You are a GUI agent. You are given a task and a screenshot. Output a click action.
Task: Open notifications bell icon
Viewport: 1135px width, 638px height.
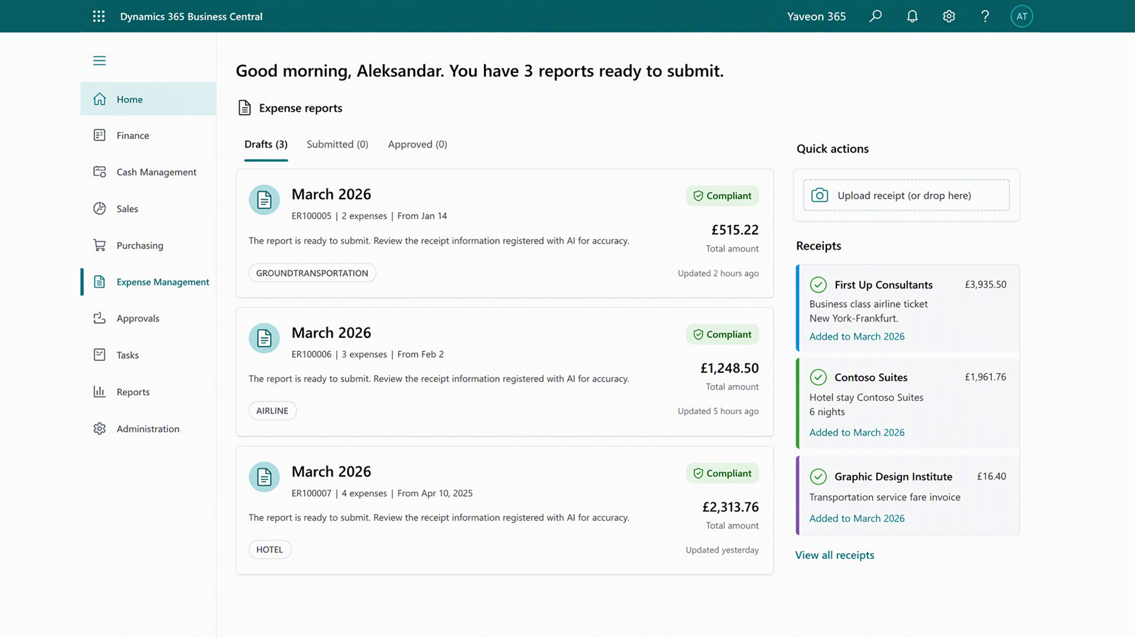912,17
